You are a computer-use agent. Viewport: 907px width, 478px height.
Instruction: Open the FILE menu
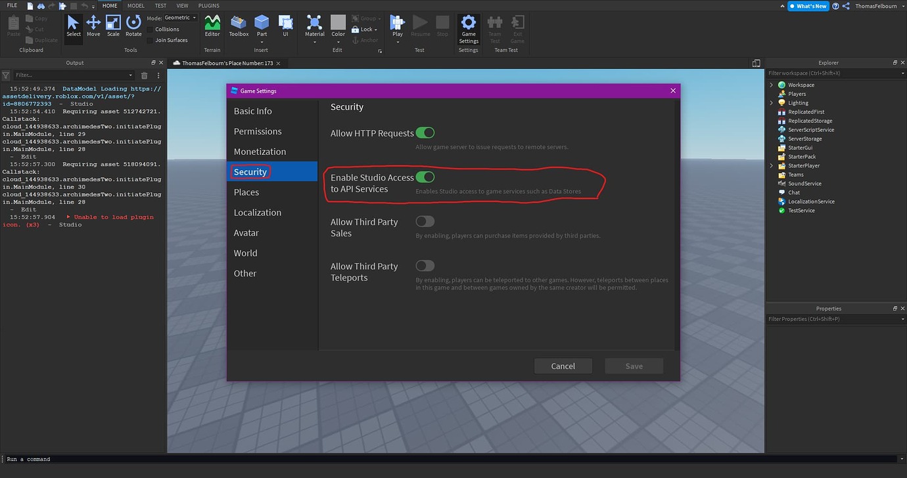tap(12, 5)
